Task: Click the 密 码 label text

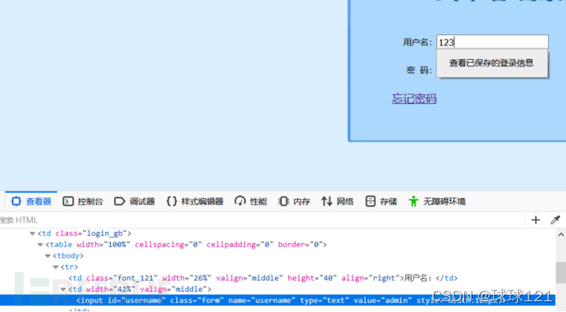Action: coord(418,70)
